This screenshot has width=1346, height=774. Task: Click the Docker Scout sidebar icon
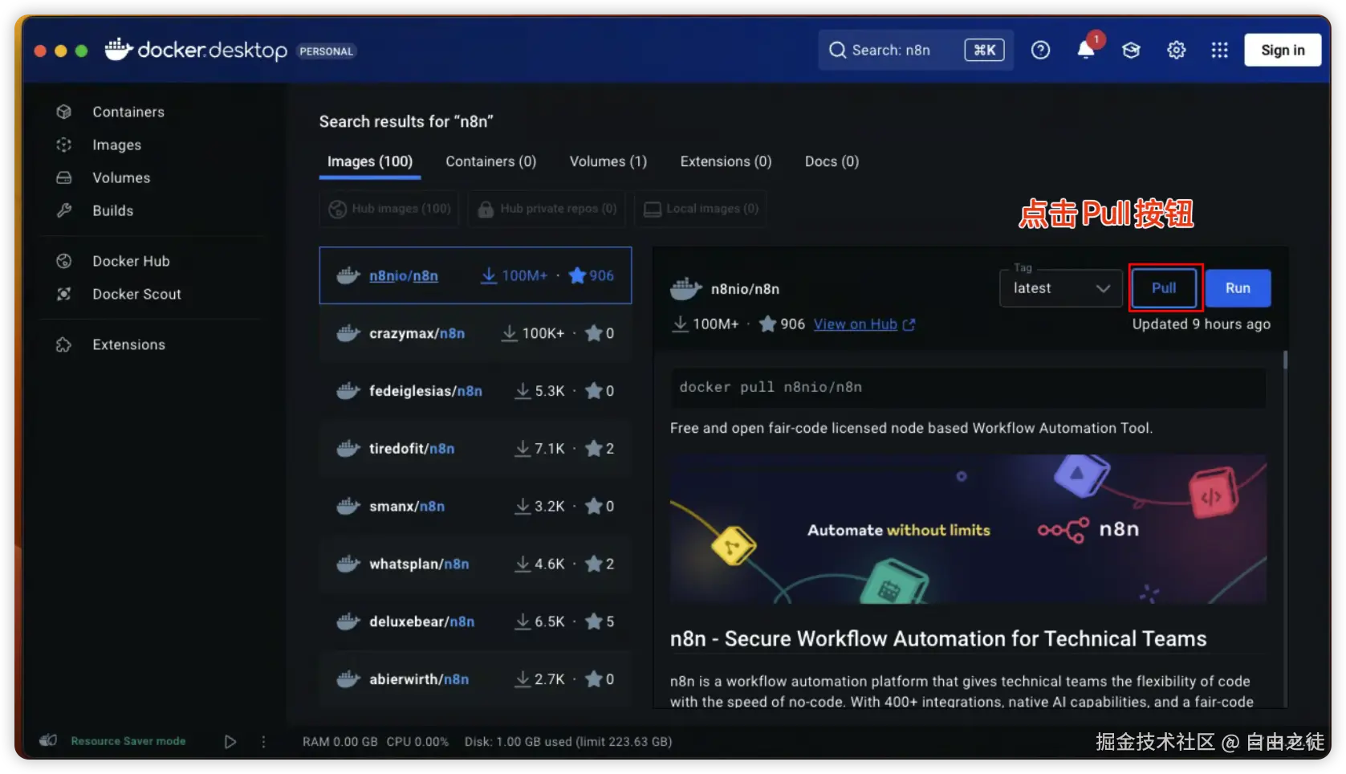click(64, 294)
